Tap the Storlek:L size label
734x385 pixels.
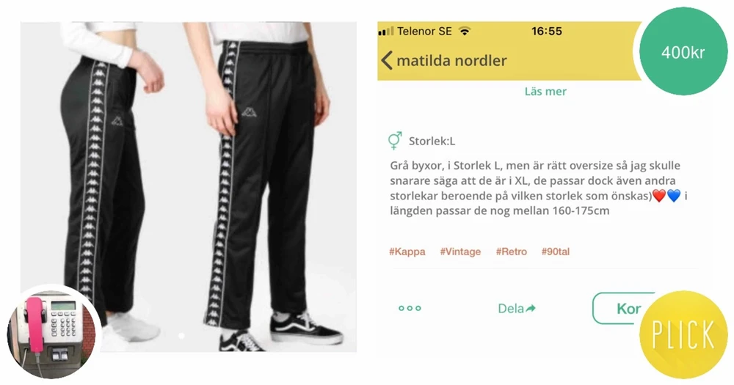click(432, 142)
